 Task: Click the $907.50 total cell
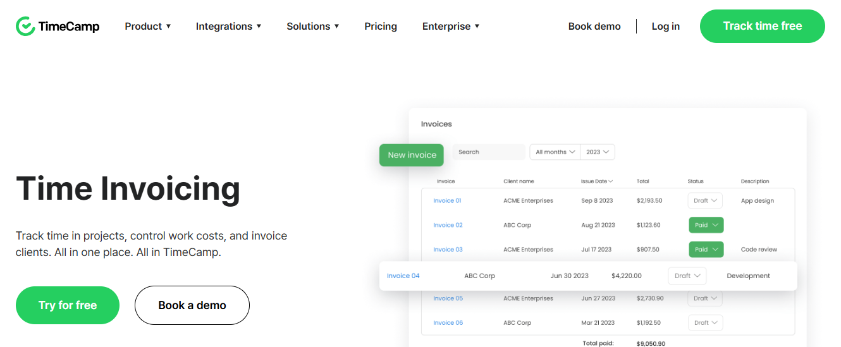[x=648, y=250]
